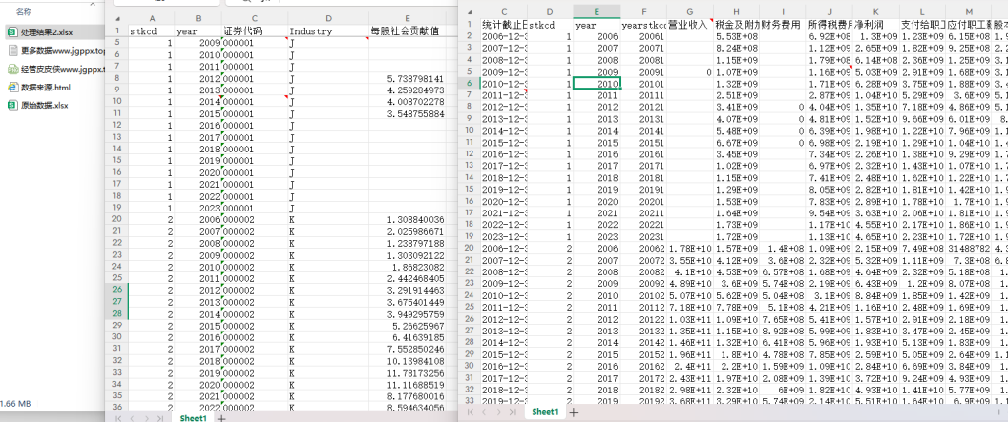The image size is (1008, 422).
Task: Select column E header in left workbook
Action: click(x=407, y=18)
